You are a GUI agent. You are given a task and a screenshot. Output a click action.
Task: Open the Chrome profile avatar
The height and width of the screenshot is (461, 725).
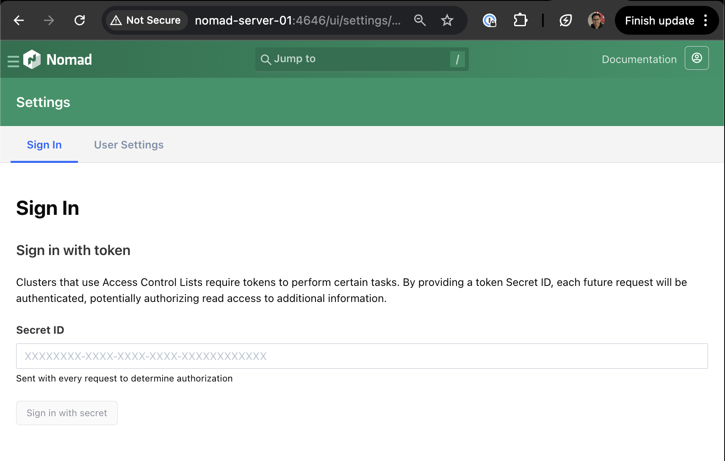tap(596, 20)
